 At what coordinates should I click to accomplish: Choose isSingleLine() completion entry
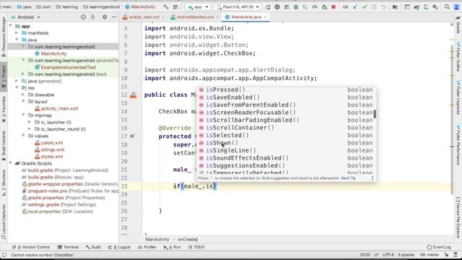tap(286, 150)
